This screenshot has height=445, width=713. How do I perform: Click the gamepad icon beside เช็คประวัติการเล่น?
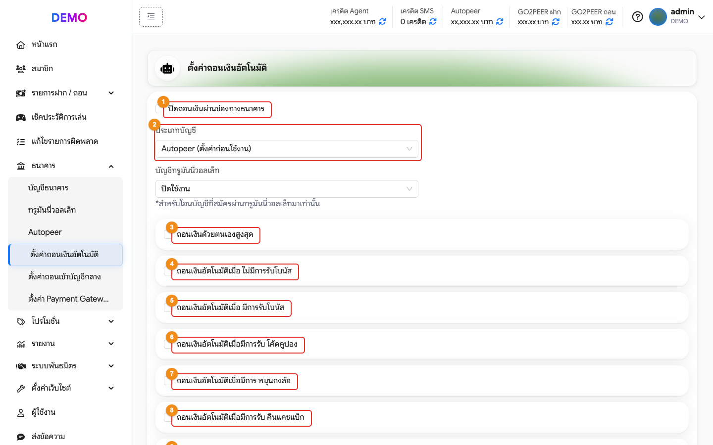coord(21,118)
